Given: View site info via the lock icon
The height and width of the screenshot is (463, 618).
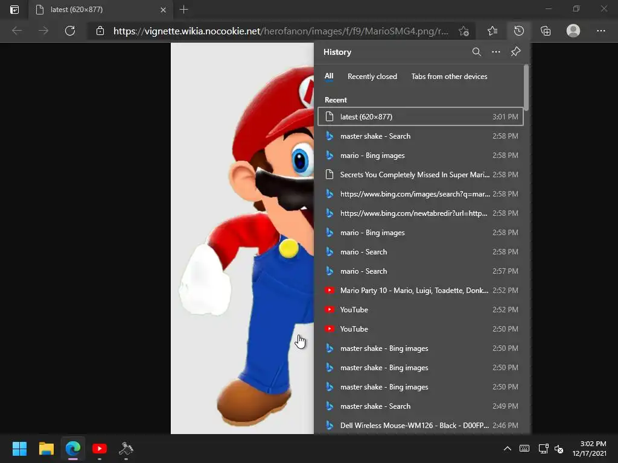Looking at the screenshot, I should (100, 31).
